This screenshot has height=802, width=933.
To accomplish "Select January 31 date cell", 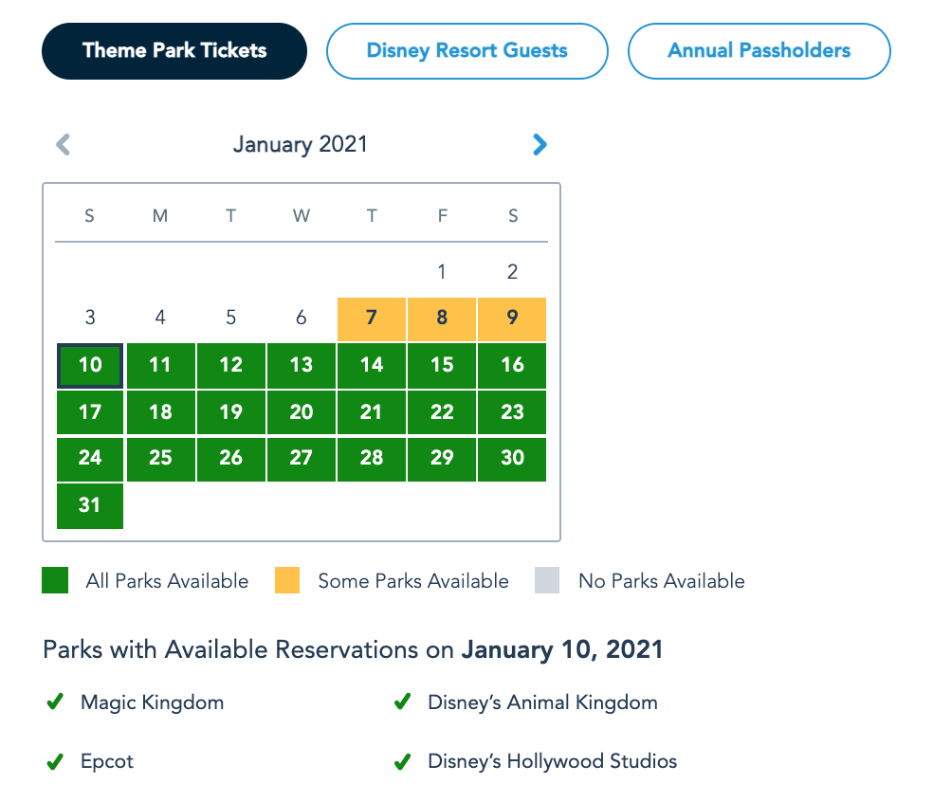I will [x=90, y=505].
